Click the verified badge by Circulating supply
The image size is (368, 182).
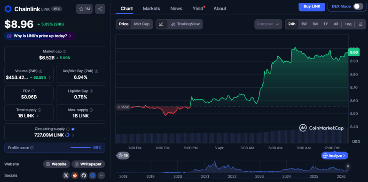(73, 129)
